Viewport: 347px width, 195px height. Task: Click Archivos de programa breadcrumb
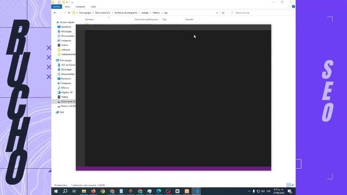coord(126,13)
